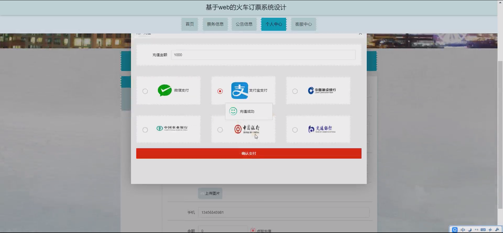Toggle Chinese/English mode 中 icon

463,230
